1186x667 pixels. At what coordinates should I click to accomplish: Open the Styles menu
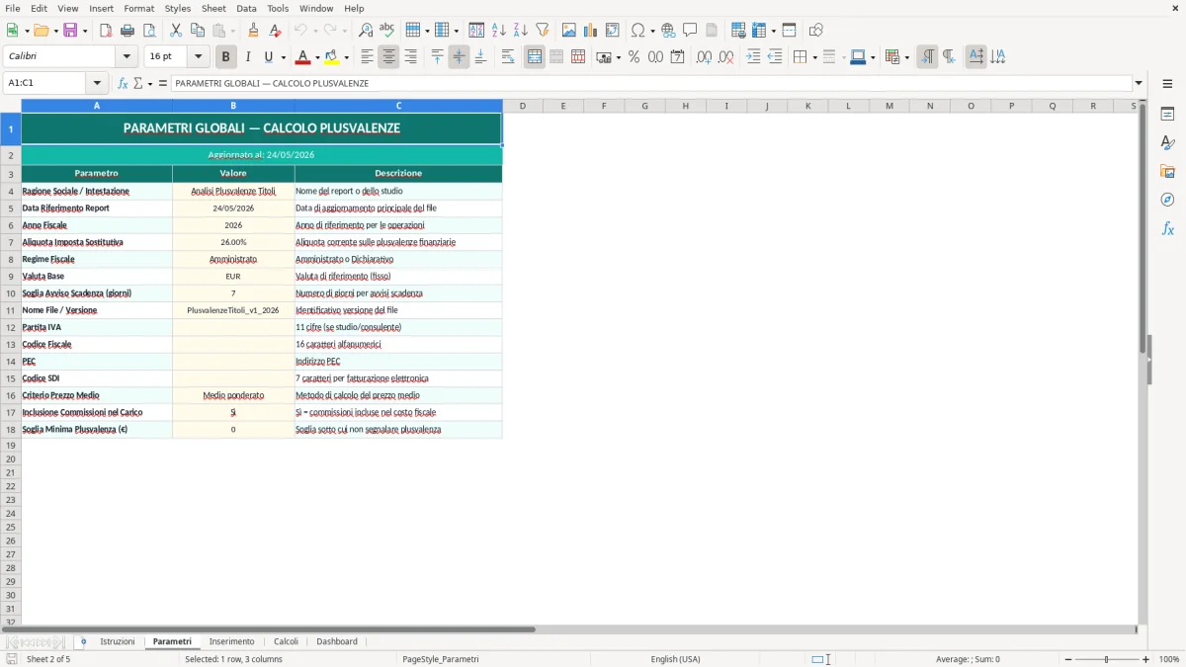point(178,8)
